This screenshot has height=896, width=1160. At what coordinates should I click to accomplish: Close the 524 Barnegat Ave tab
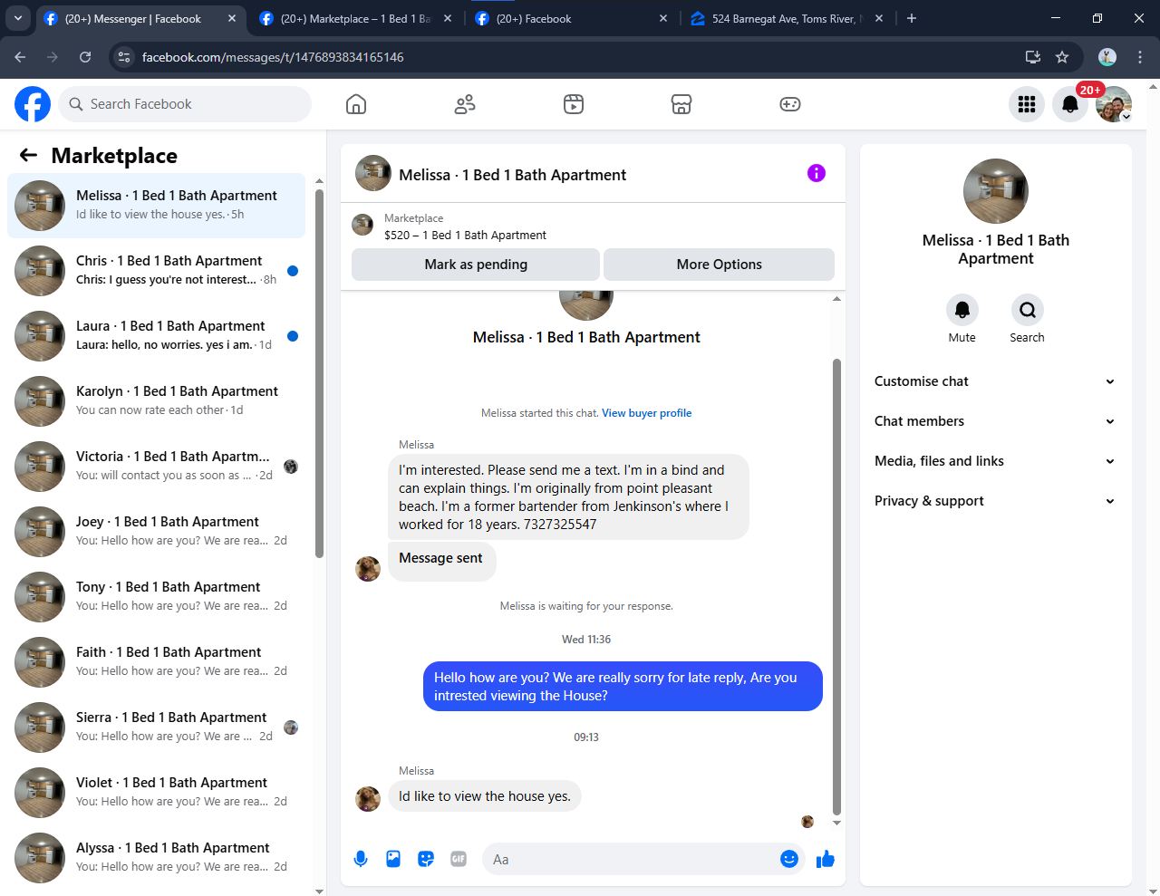(x=879, y=18)
